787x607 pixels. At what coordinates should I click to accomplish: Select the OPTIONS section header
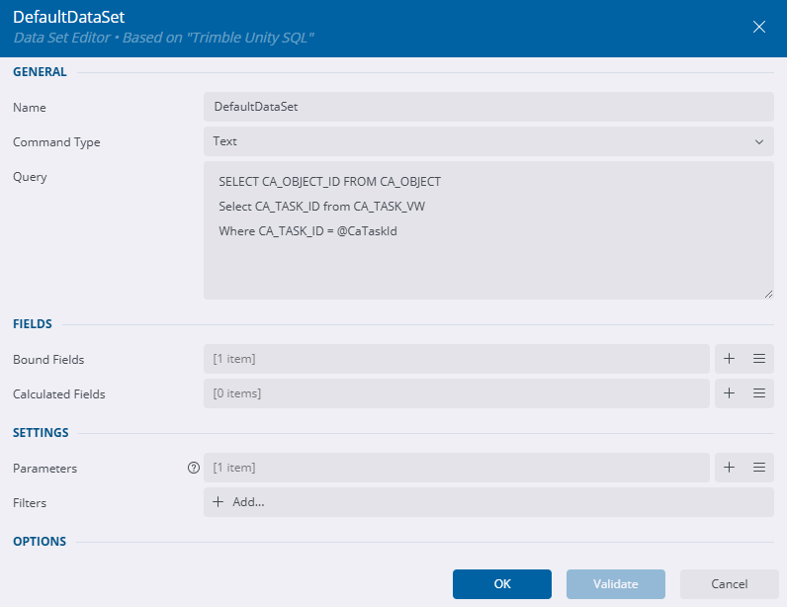pyautogui.click(x=40, y=542)
